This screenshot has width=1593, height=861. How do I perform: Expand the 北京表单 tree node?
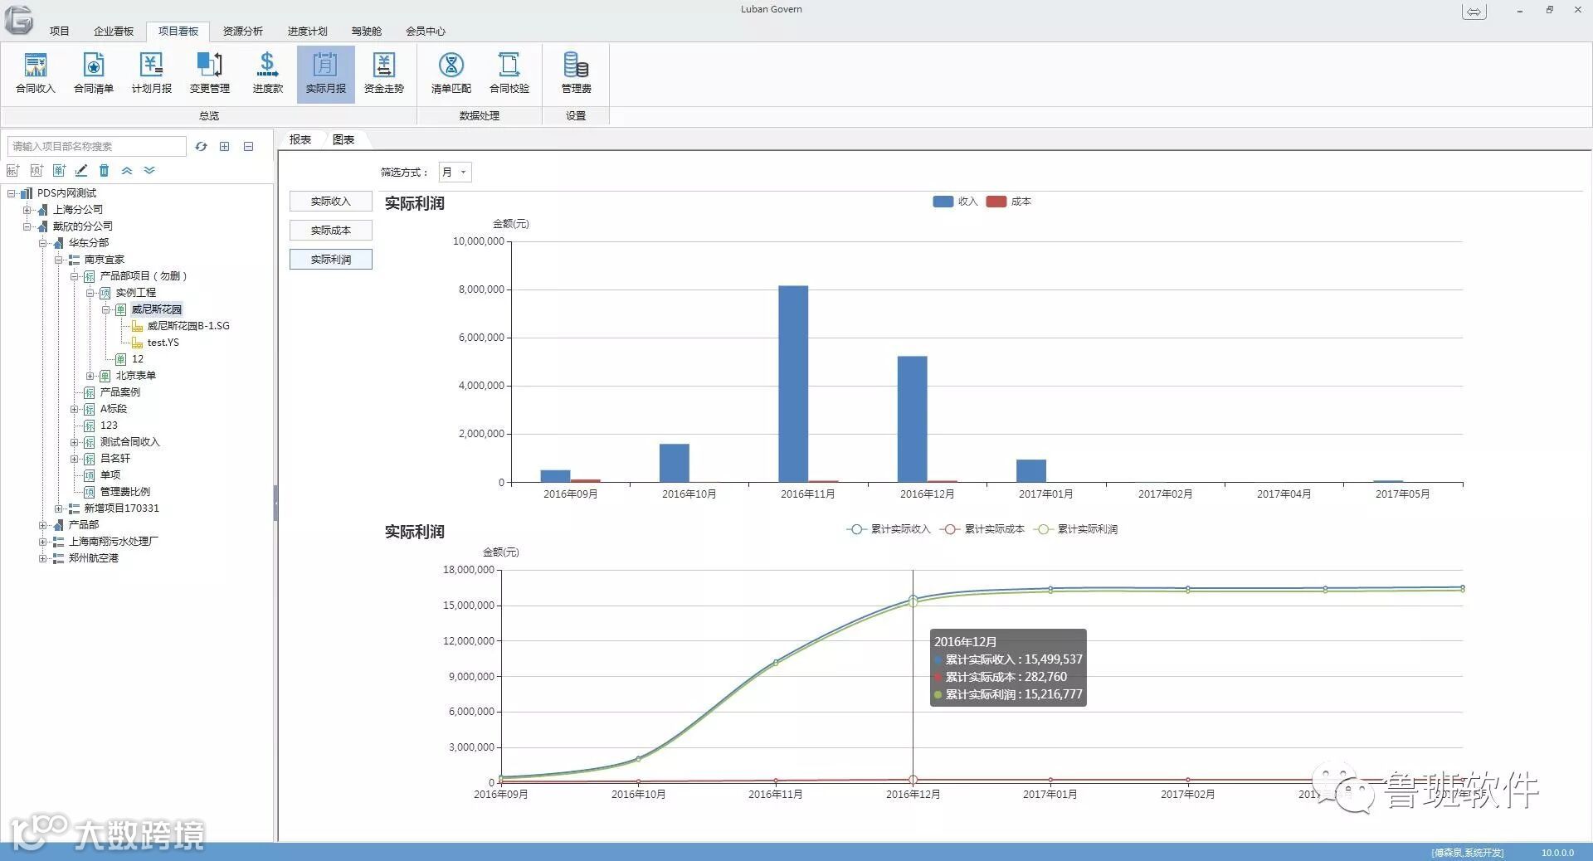click(90, 376)
